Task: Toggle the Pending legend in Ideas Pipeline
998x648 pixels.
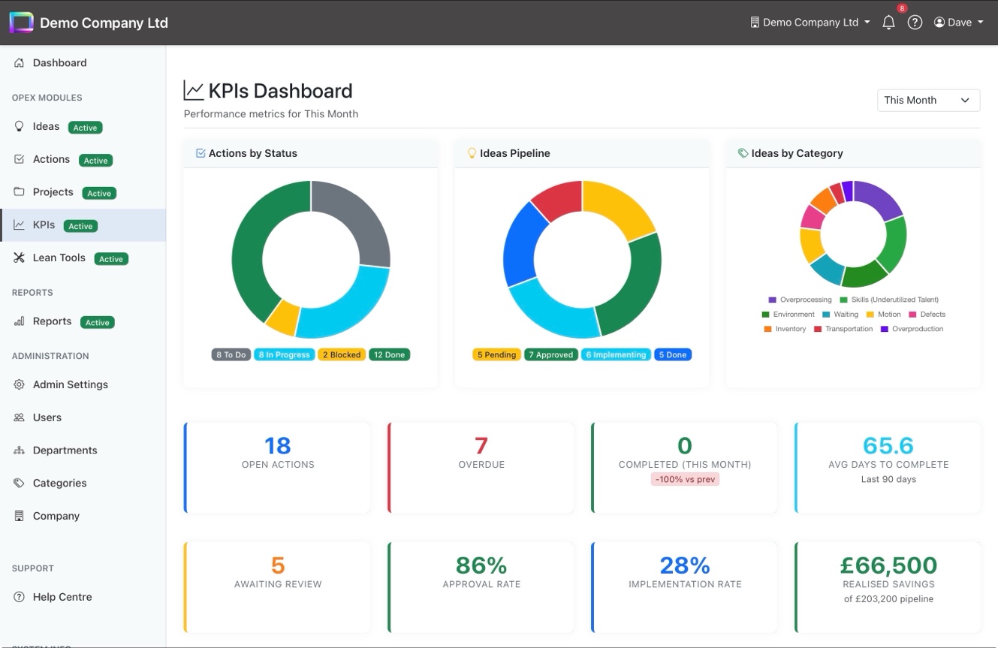Action: (x=496, y=354)
